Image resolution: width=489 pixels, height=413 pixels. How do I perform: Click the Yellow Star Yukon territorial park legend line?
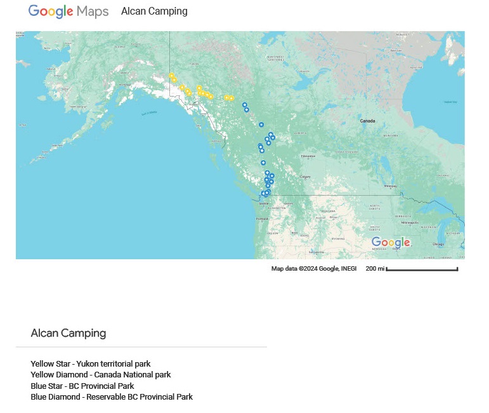coord(91,363)
